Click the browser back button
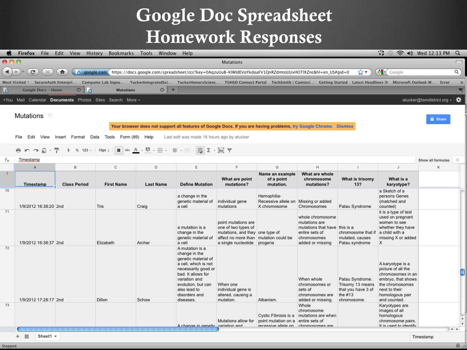Image resolution: width=467 pixels, height=350 pixels. pos(7,72)
